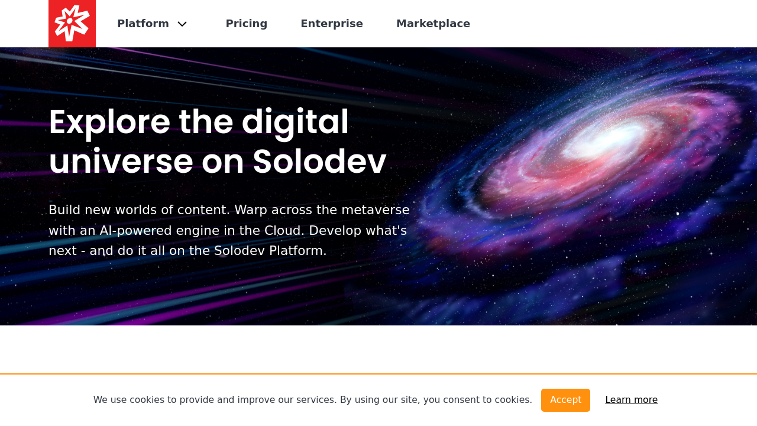Accept the cookie consent notice
The width and height of the screenshot is (757, 426).
click(x=565, y=400)
